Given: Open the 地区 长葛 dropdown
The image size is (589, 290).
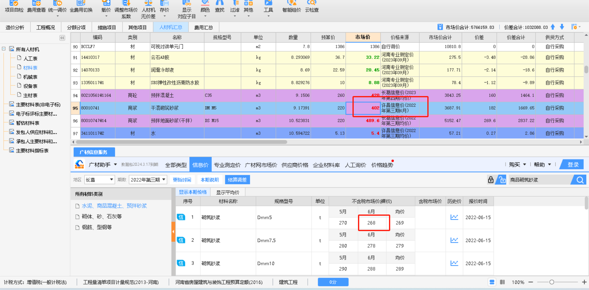Looking at the screenshot, I should [99, 180].
